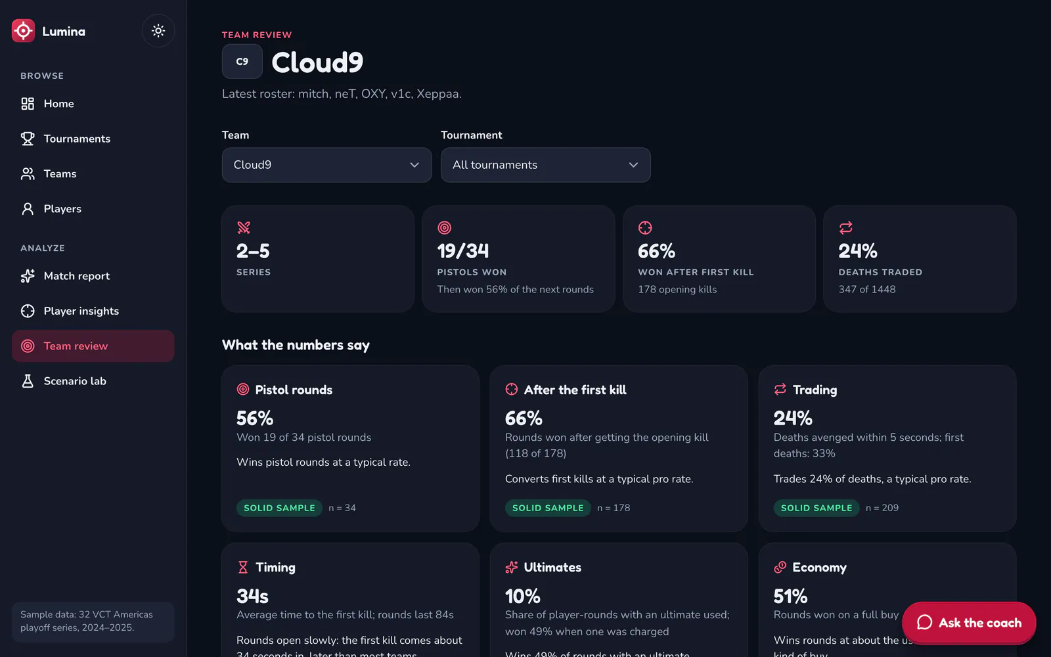
Task: Click the Match report sparkle icon
Action: pos(28,276)
